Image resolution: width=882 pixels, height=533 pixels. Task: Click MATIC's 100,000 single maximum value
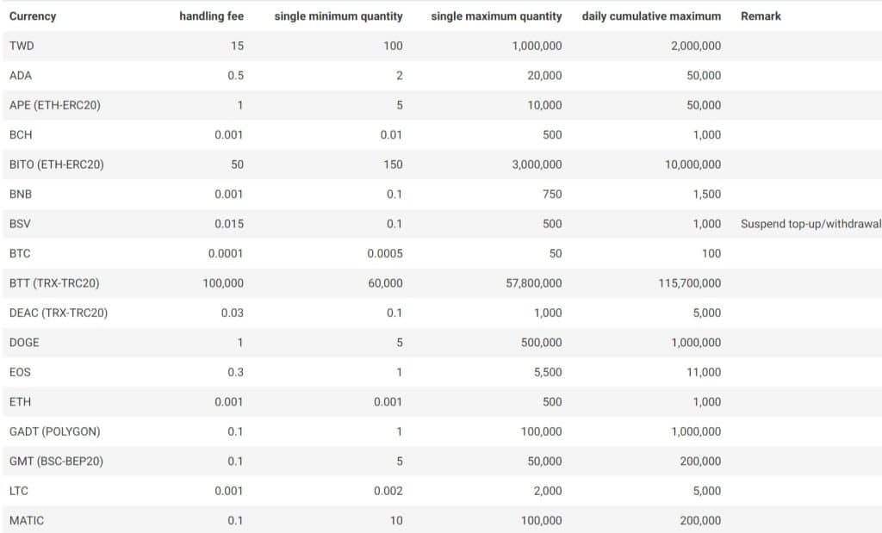click(x=540, y=520)
